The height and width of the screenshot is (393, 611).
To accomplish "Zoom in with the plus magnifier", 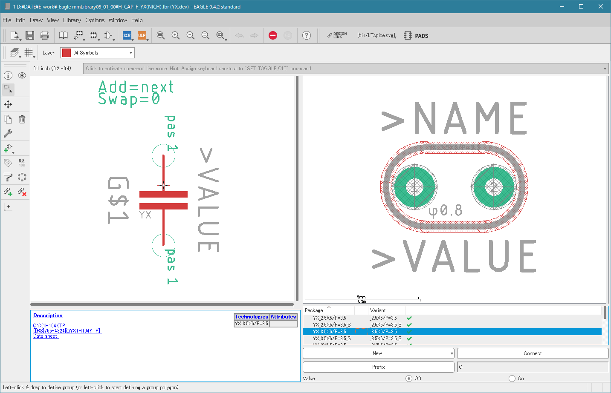I will (176, 35).
